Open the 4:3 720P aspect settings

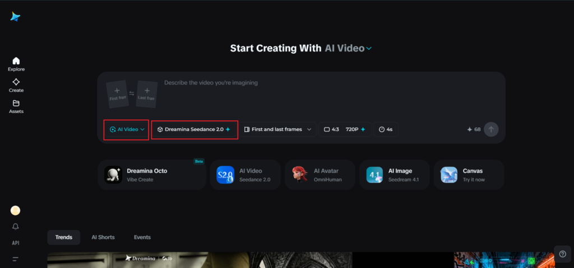345,129
